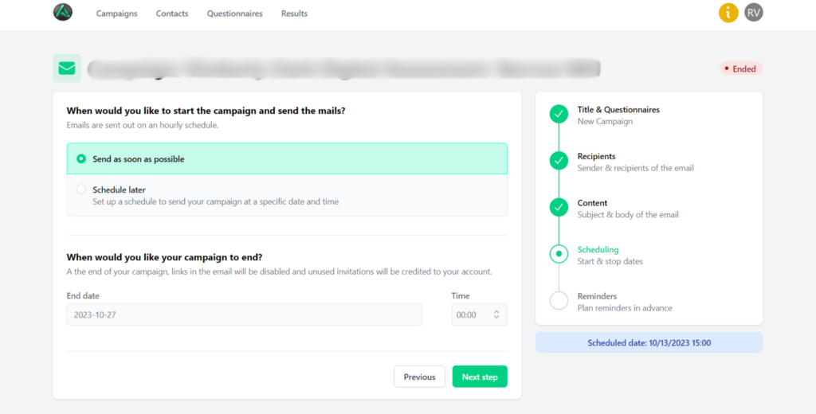This screenshot has width=816, height=414.
Task: Open the Campaigns menu
Action: pos(116,14)
